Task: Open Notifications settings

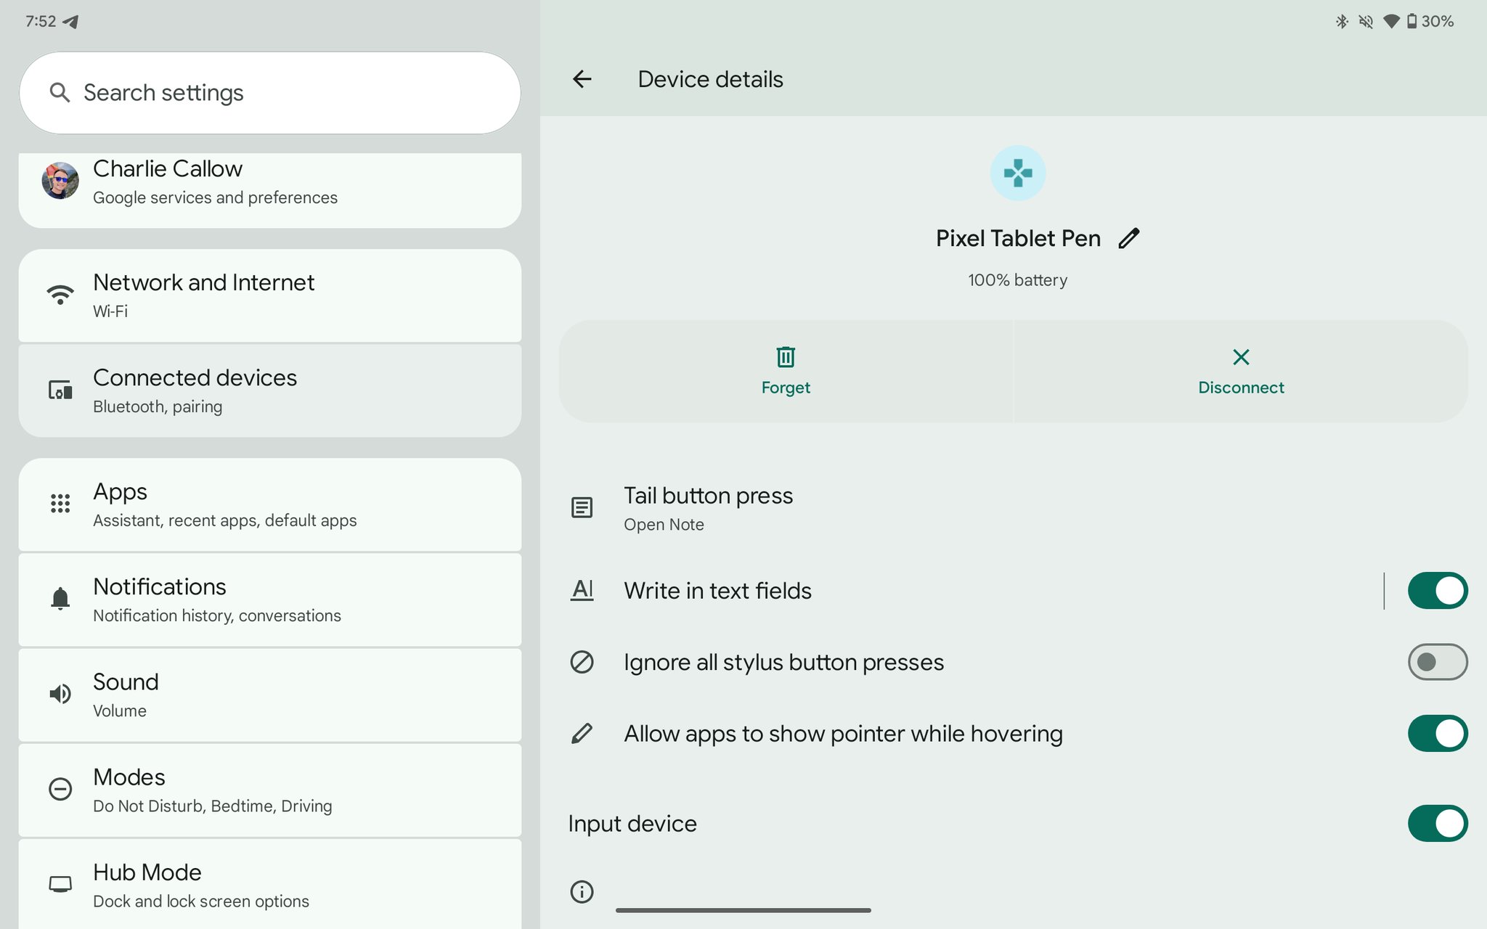Action: coord(269,599)
